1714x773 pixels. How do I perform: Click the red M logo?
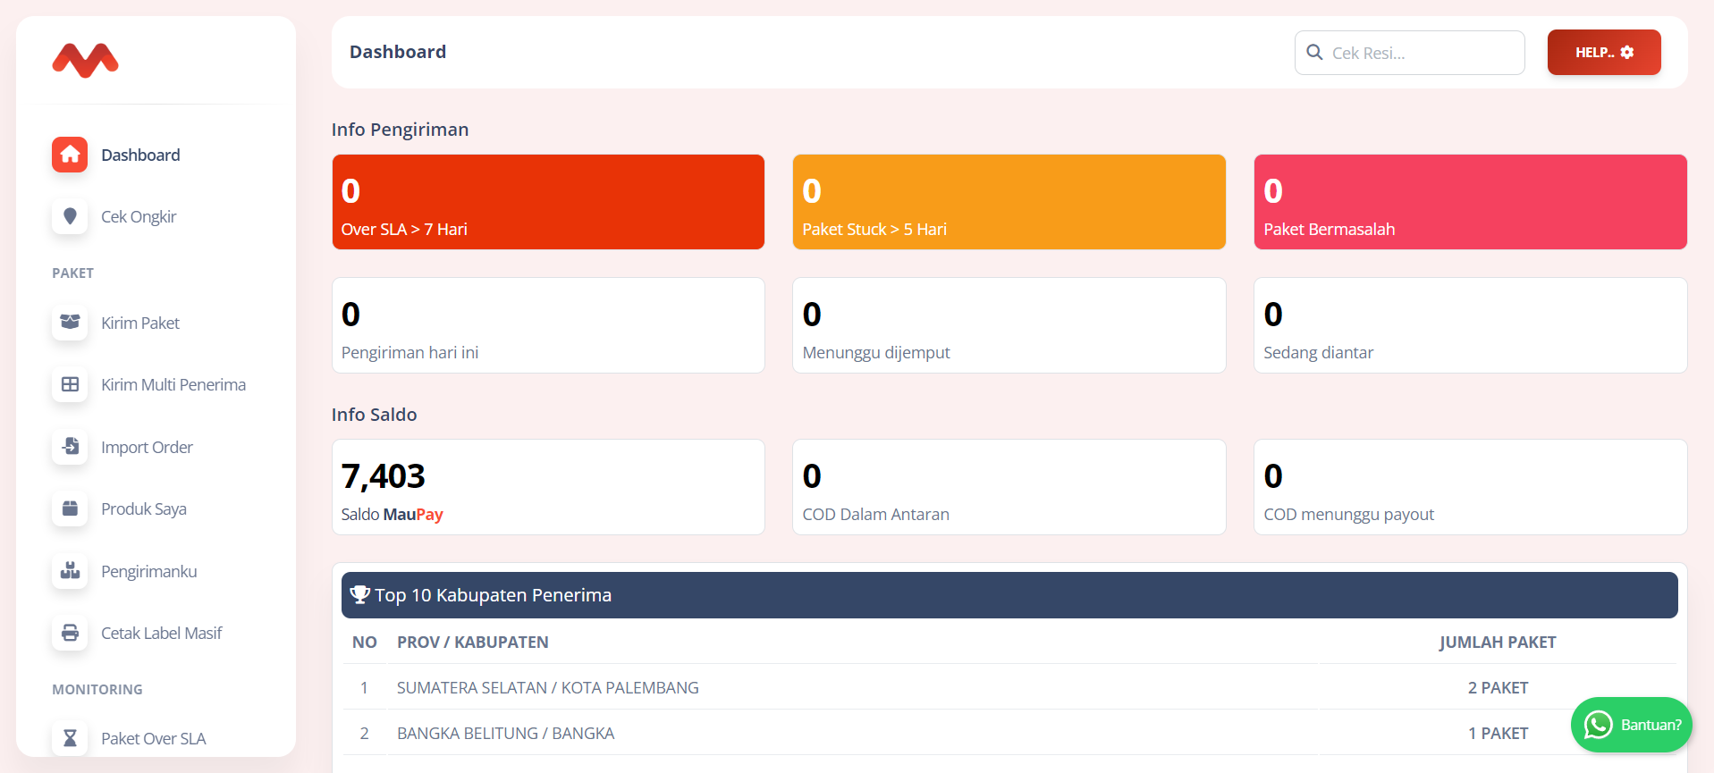[85, 61]
